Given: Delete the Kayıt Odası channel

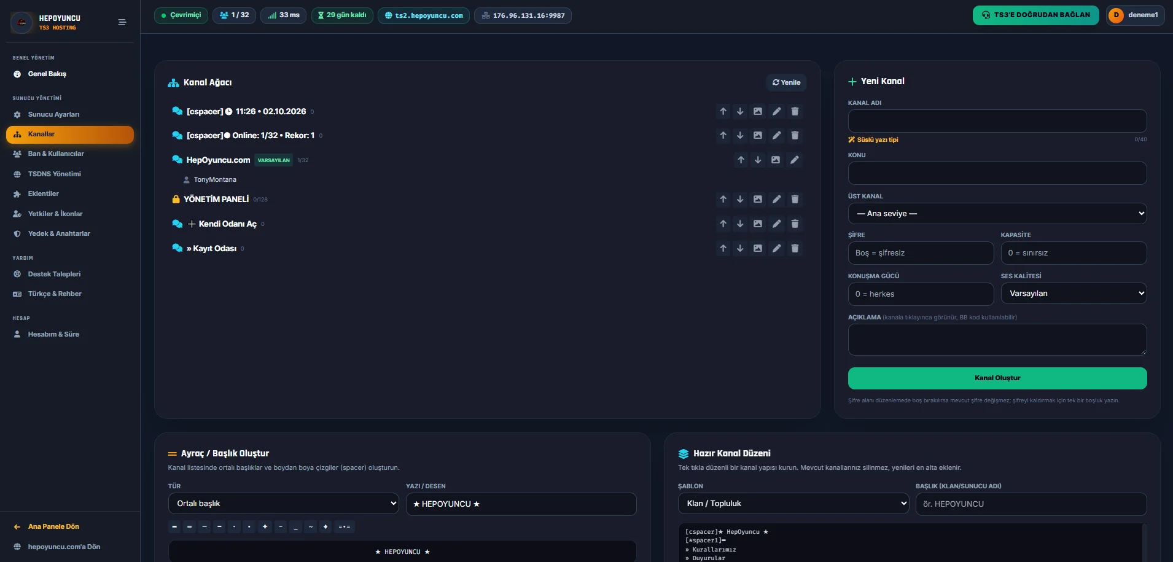Looking at the screenshot, I should pyautogui.click(x=795, y=248).
